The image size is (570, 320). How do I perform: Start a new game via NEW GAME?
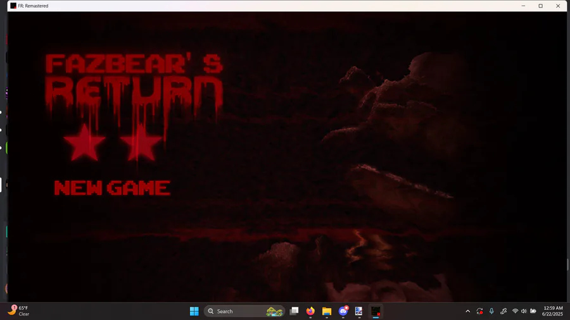tap(112, 188)
